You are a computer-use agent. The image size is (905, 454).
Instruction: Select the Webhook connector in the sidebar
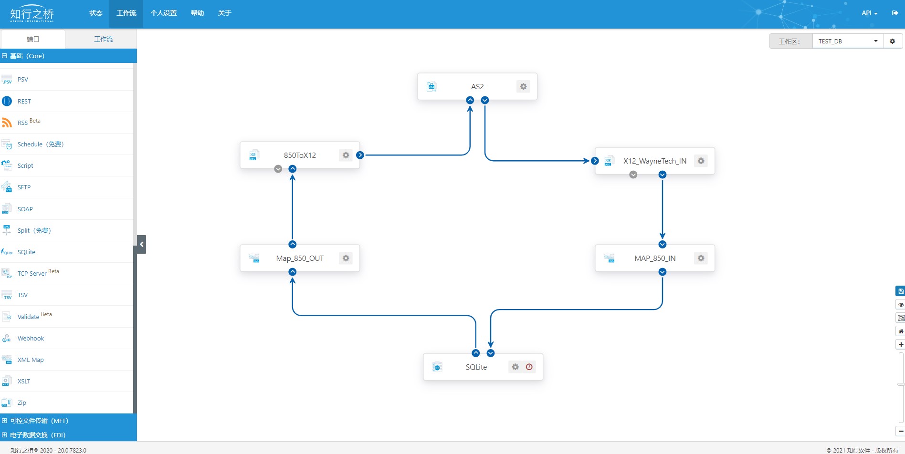pos(31,338)
